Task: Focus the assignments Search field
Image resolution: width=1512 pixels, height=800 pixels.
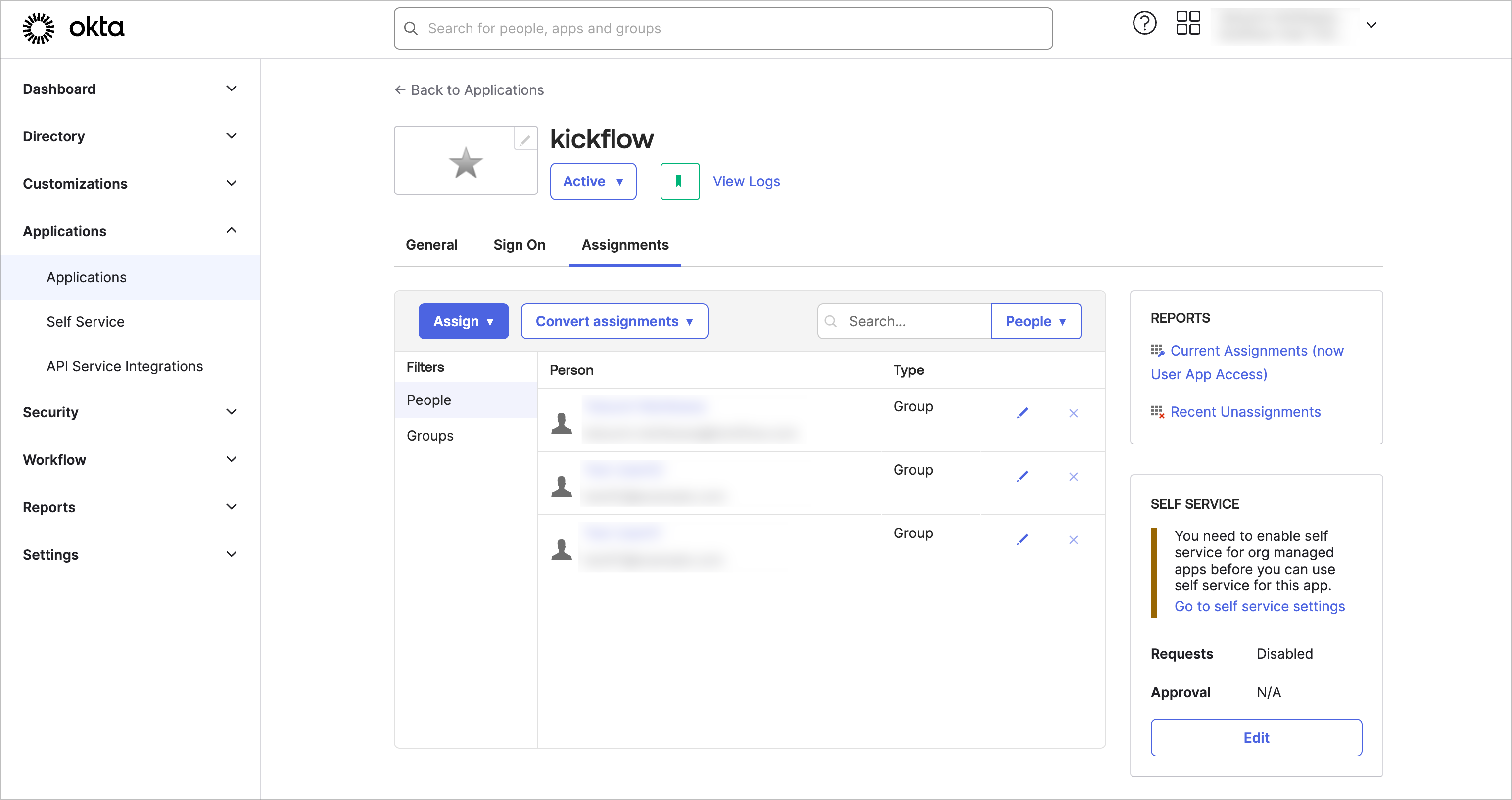Action: tap(904, 321)
